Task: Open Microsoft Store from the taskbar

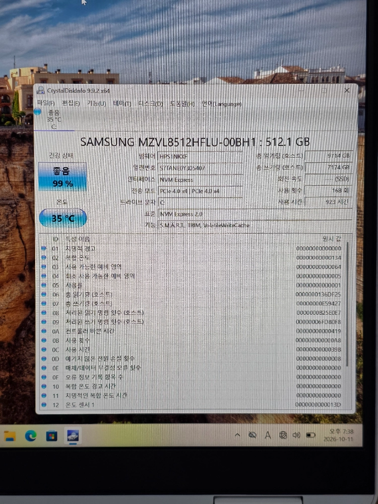Action: click(51, 436)
